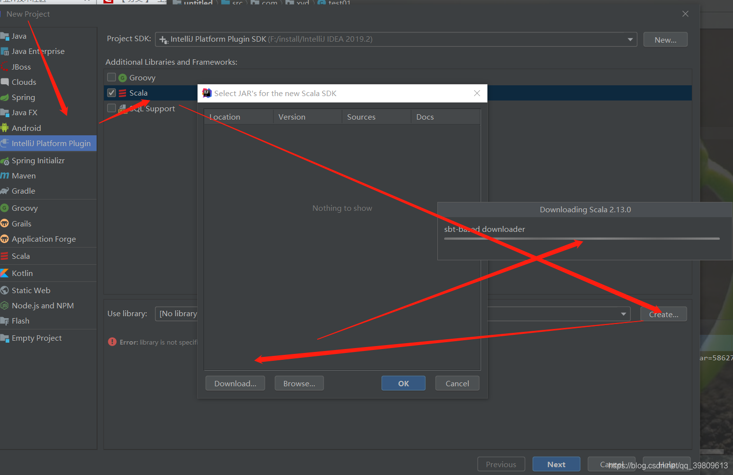
Task: Click the Application Forge icon
Action: [5, 239]
